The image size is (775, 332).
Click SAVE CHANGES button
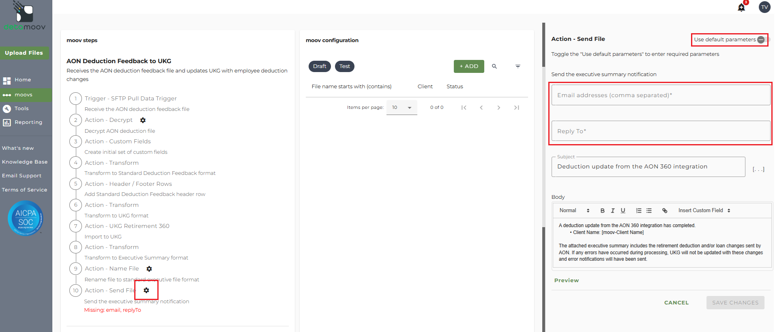[735, 303]
